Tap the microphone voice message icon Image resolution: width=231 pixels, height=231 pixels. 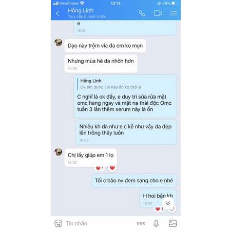(156, 223)
